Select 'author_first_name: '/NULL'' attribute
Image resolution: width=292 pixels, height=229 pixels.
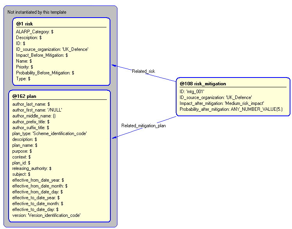(37, 110)
